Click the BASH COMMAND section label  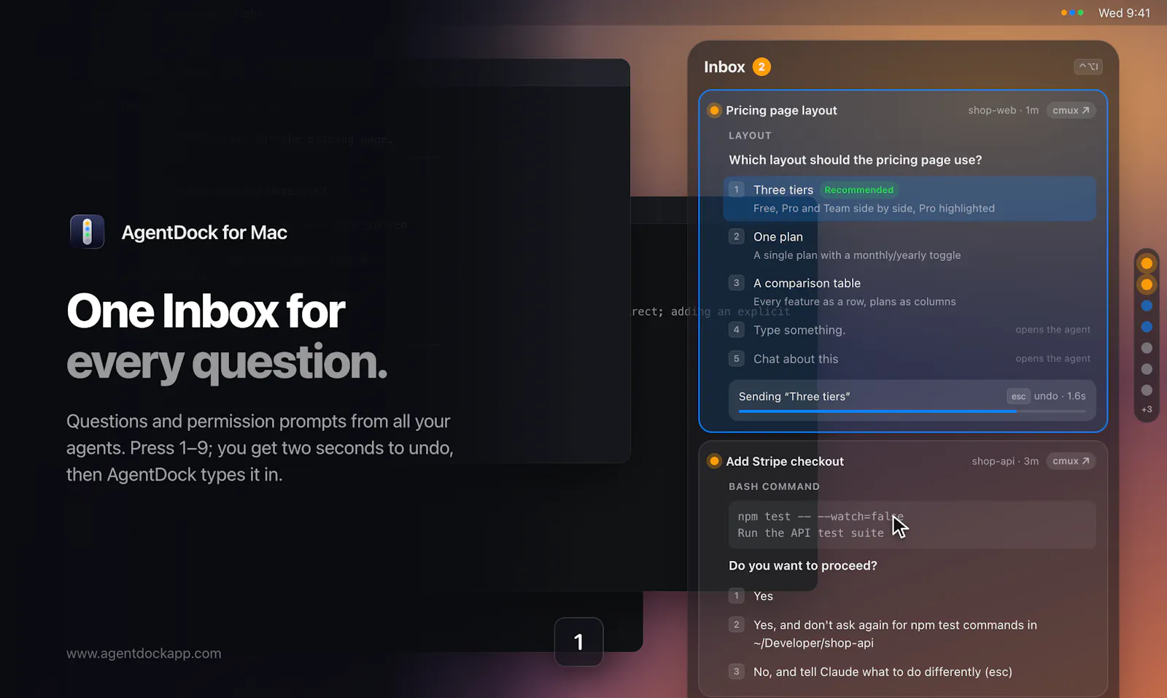774,486
